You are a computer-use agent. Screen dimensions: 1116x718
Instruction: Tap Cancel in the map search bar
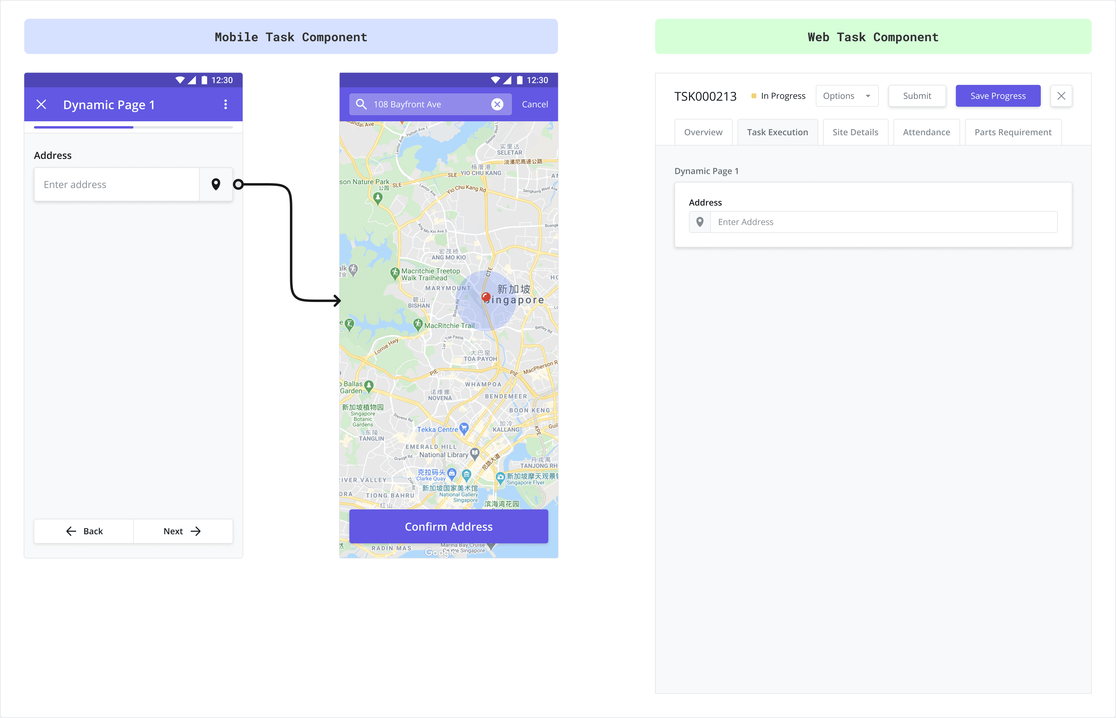click(535, 104)
